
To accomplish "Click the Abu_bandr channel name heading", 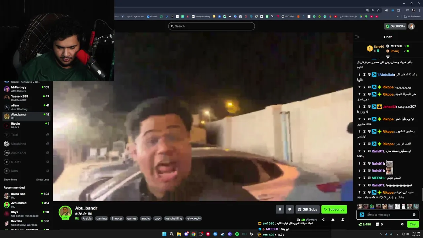I will click(x=86, y=208).
